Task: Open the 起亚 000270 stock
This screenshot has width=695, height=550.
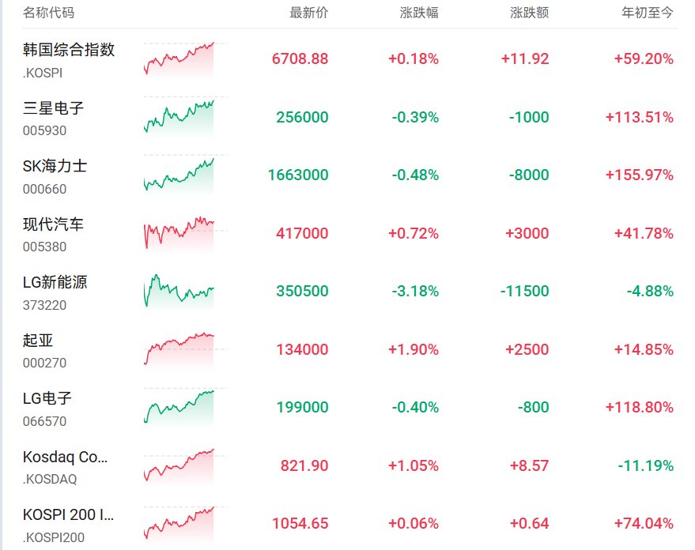Action: click(x=349, y=350)
